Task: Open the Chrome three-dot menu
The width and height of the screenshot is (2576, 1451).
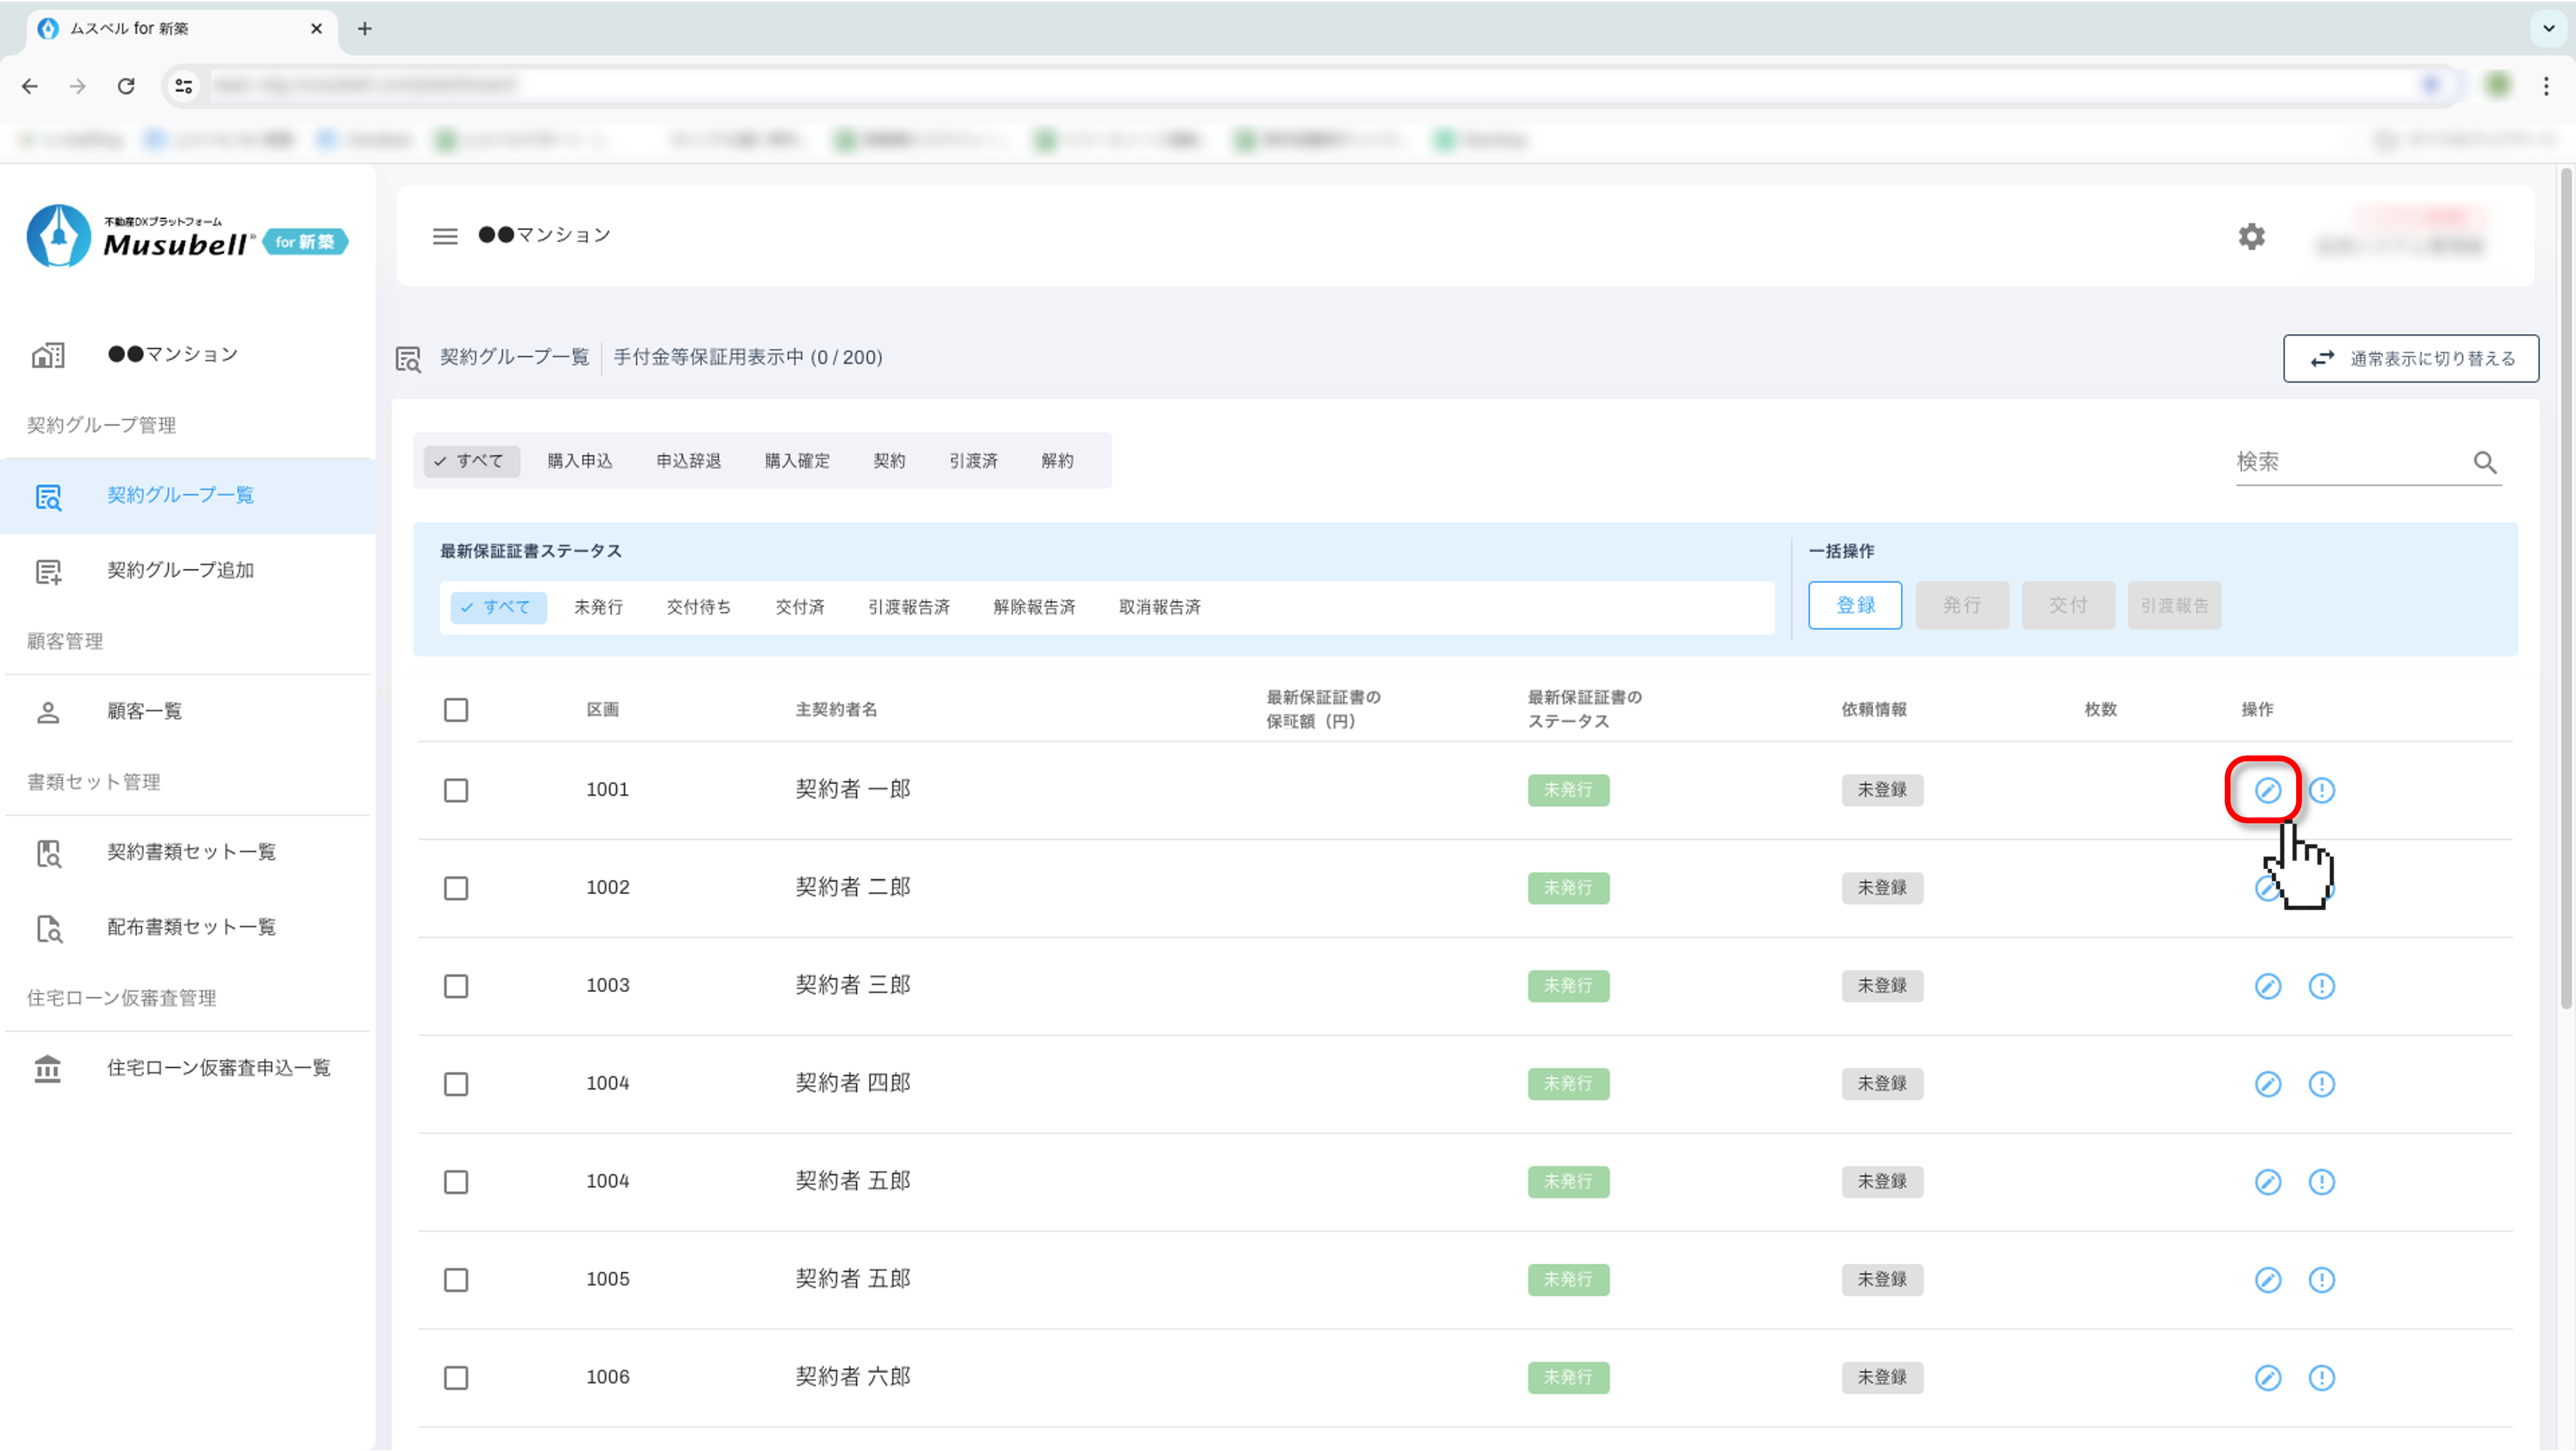Action: click(2546, 86)
